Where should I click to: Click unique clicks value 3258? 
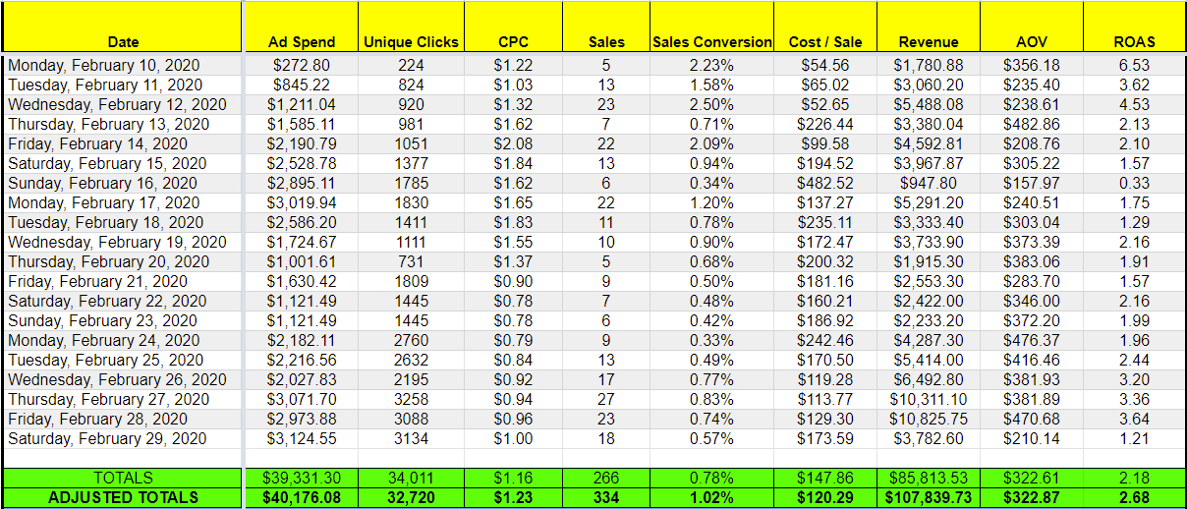tap(411, 399)
